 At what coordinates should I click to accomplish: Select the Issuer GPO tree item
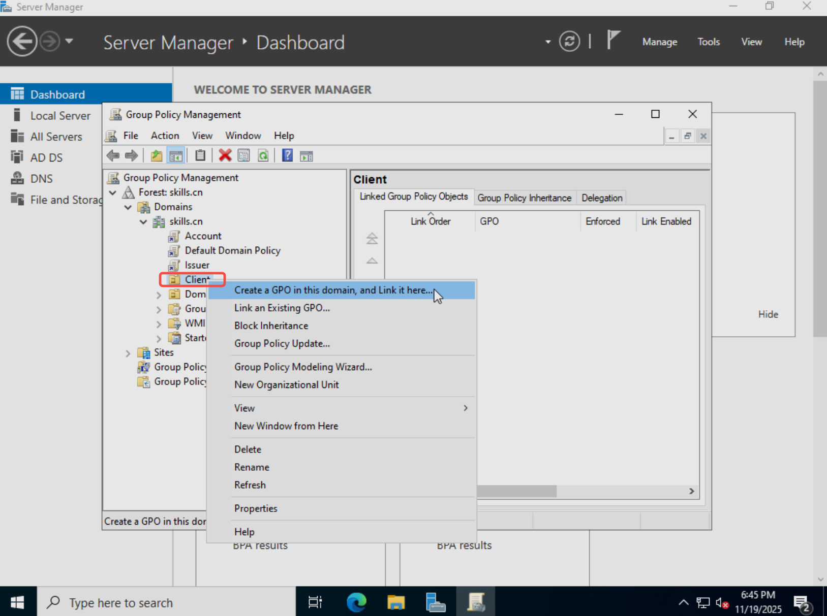[197, 265]
